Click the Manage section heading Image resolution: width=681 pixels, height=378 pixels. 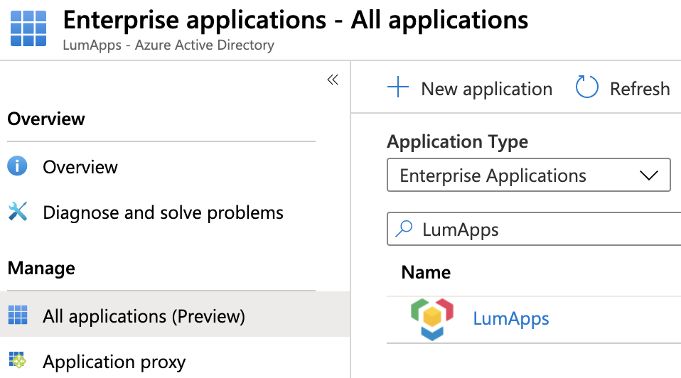click(41, 268)
